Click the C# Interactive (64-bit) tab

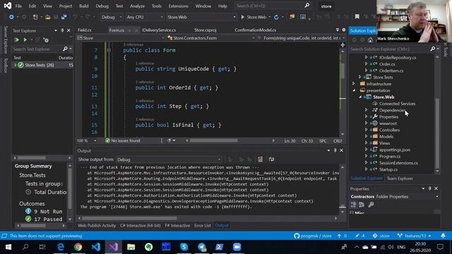[141, 226]
